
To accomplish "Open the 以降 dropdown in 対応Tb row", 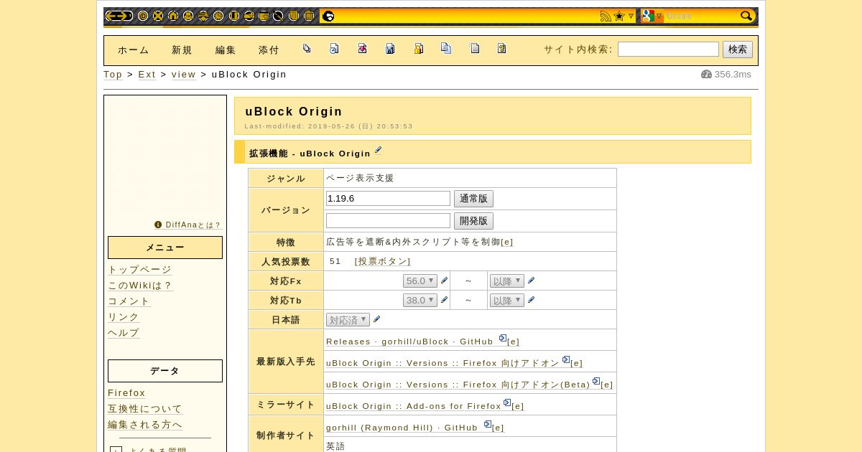I will pyautogui.click(x=507, y=301).
